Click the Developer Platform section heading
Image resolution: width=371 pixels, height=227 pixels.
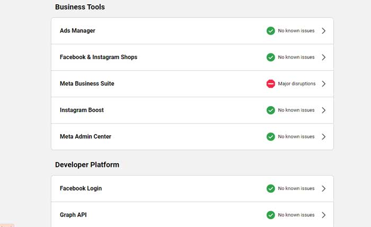pos(87,165)
